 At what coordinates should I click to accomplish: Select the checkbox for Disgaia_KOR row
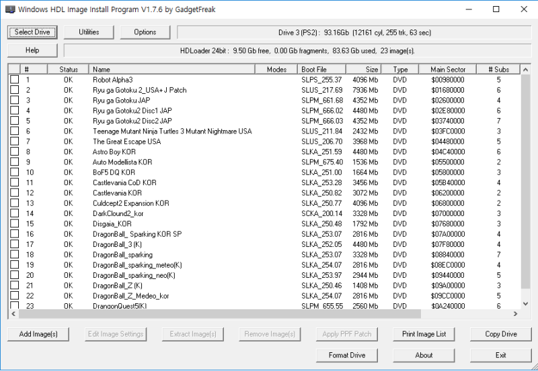click(x=14, y=224)
